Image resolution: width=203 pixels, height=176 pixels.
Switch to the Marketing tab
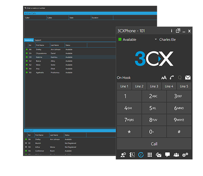coord(29,40)
